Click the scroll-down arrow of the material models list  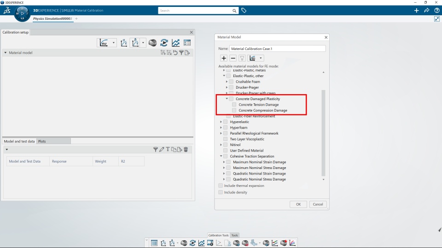click(x=323, y=180)
